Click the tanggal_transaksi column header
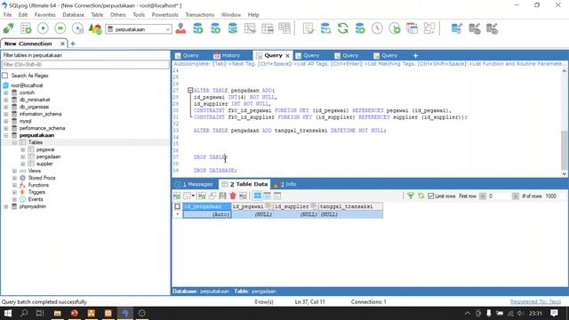The width and height of the screenshot is (569, 320). 350,206
